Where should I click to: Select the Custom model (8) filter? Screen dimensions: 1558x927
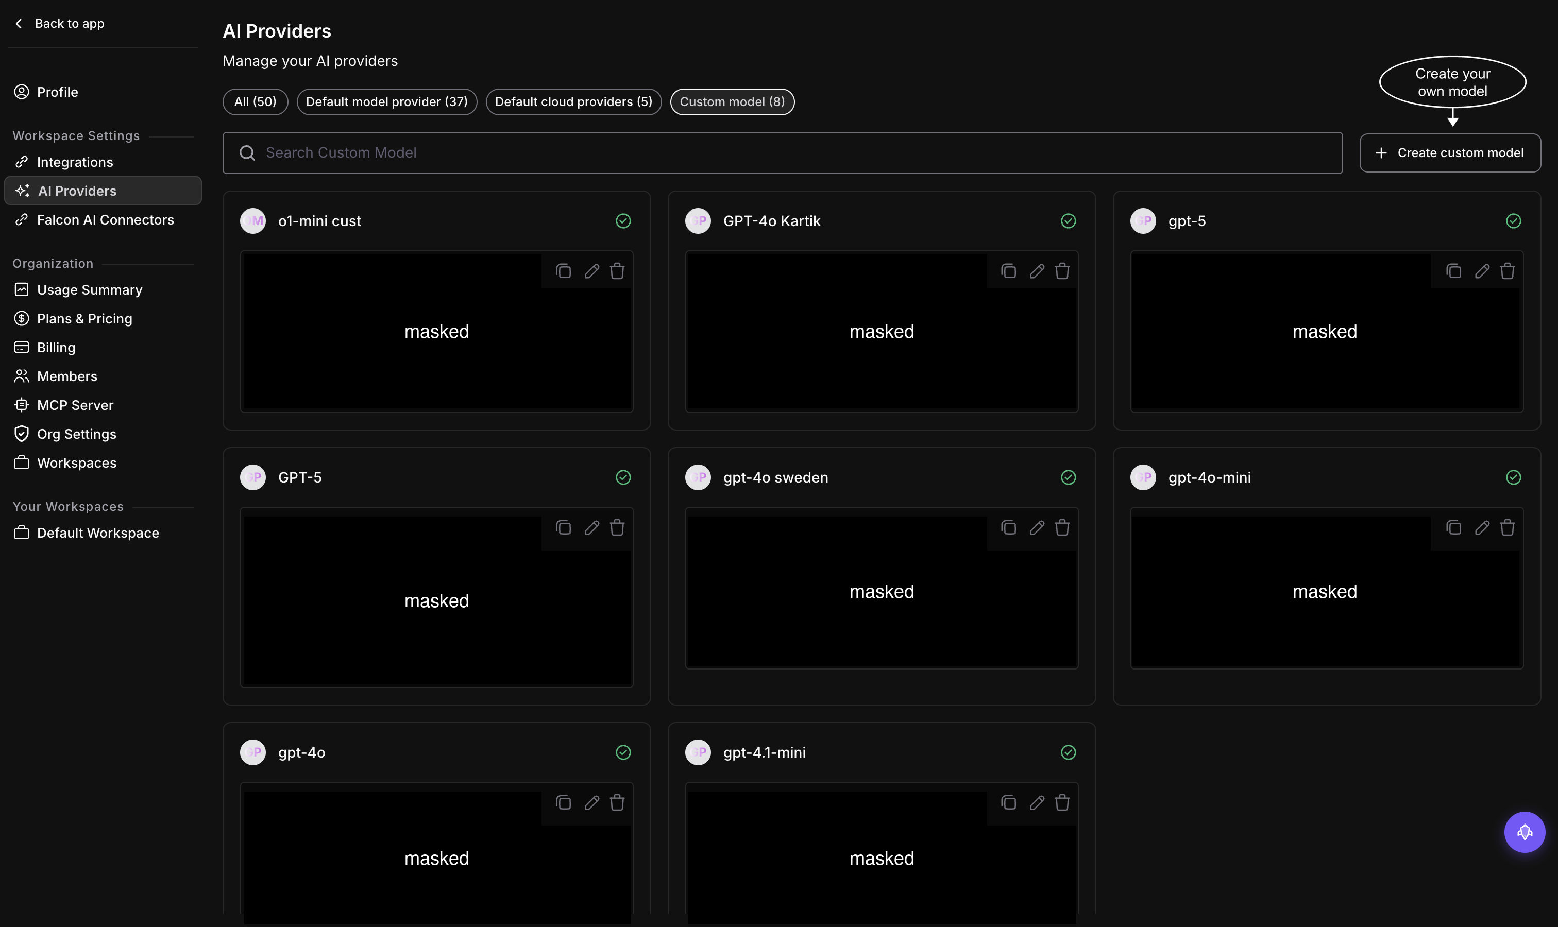tap(732, 102)
